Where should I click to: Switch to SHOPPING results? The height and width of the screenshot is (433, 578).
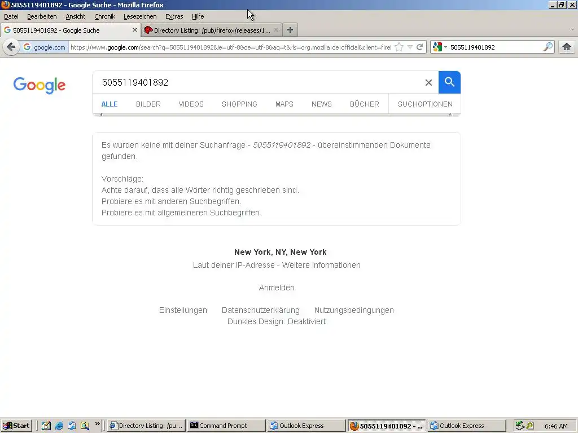click(239, 104)
